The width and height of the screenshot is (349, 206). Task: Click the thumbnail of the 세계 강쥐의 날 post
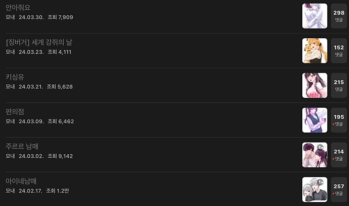pyautogui.click(x=315, y=51)
